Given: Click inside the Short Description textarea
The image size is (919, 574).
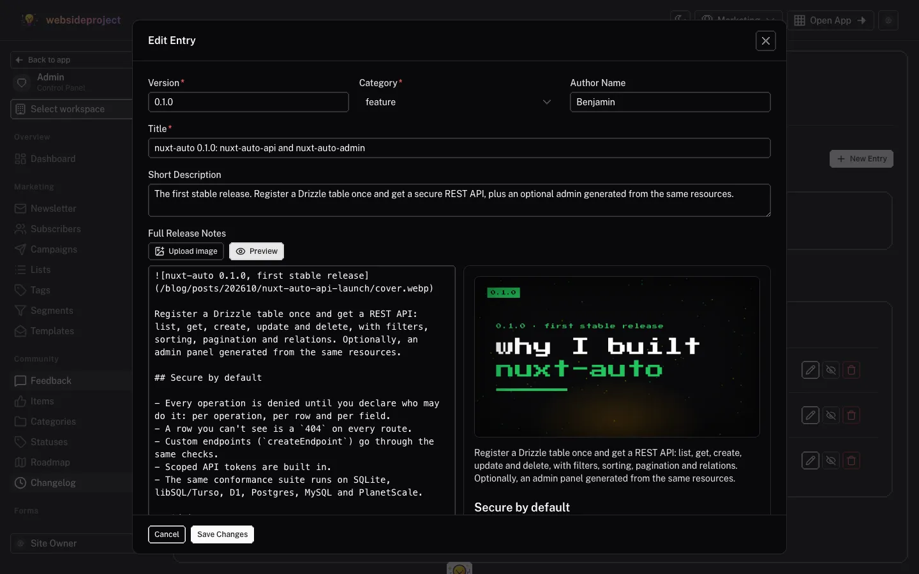Looking at the screenshot, I should [x=459, y=200].
